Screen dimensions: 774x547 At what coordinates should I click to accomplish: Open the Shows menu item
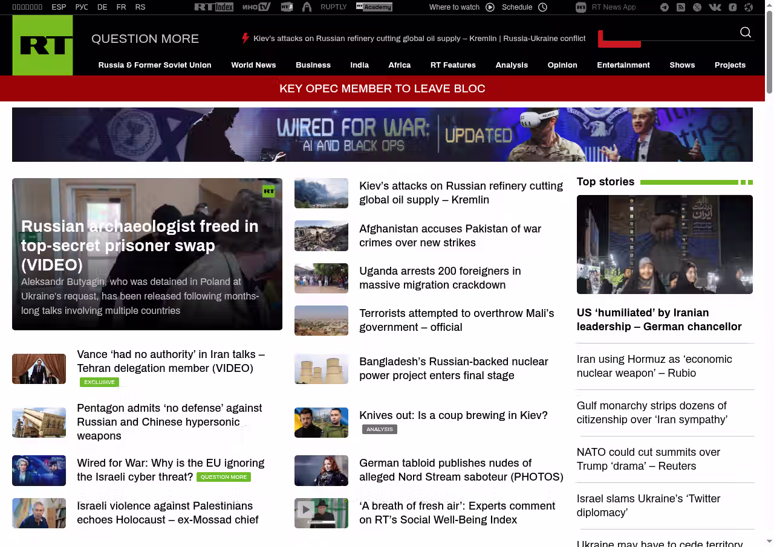coord(682,65)
